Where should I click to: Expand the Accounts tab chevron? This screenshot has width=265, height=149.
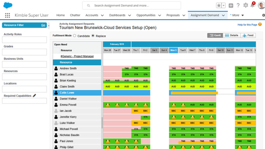pyautogui.click(x=102, y=15)
